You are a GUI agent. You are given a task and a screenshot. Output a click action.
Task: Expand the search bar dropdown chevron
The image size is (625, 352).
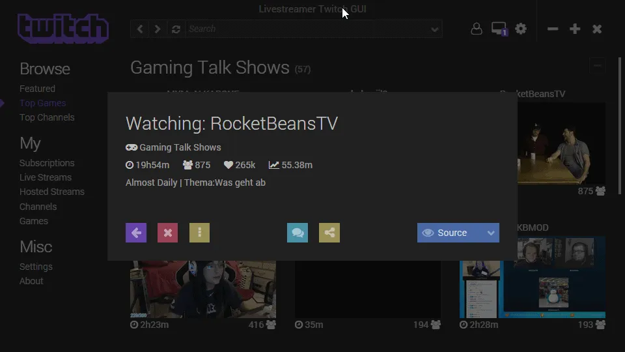click(434, 29)
